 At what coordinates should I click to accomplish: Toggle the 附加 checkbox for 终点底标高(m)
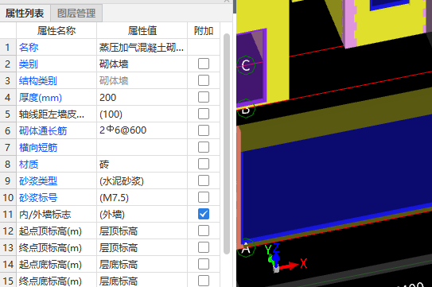pyautogui.click(x=204, y=281)
